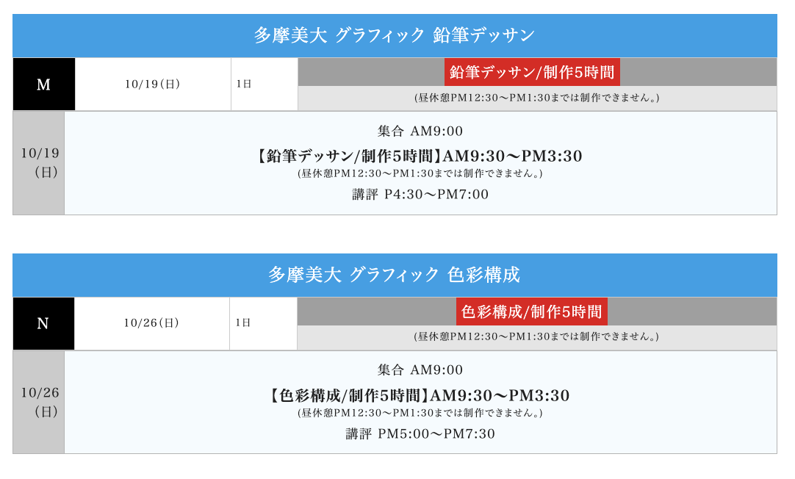Click 集合 AM9:00 in the 10/19 schedule
The width and height of the screenshot is (795, 479).
(420, 132)
